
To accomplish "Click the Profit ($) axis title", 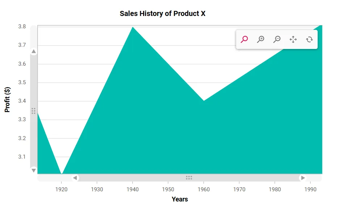I will tap(7, 100).
